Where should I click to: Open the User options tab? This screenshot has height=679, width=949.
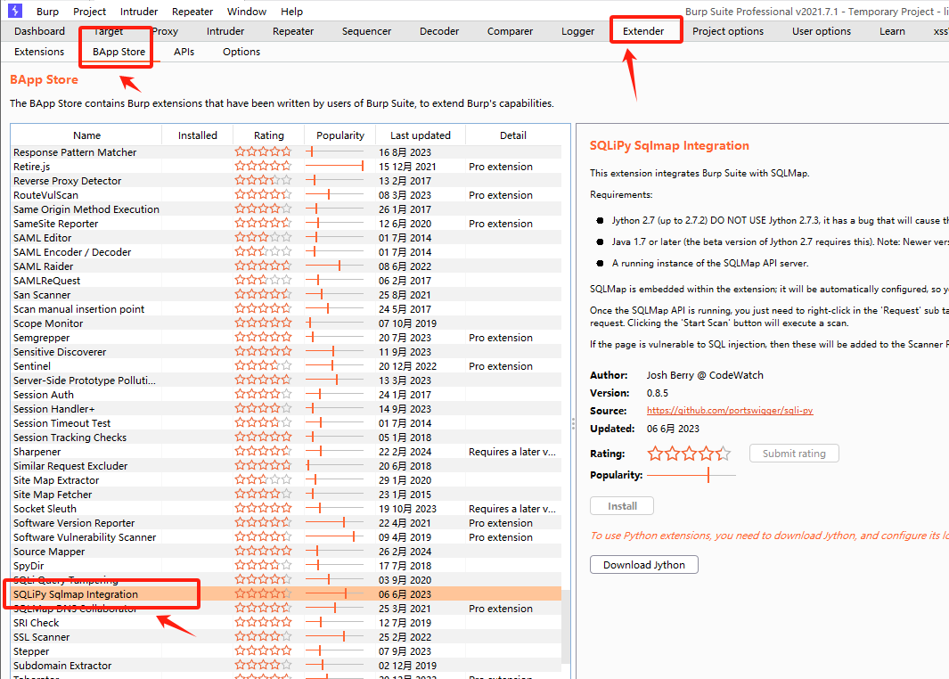pyautogui.click(x=822, y=31)
